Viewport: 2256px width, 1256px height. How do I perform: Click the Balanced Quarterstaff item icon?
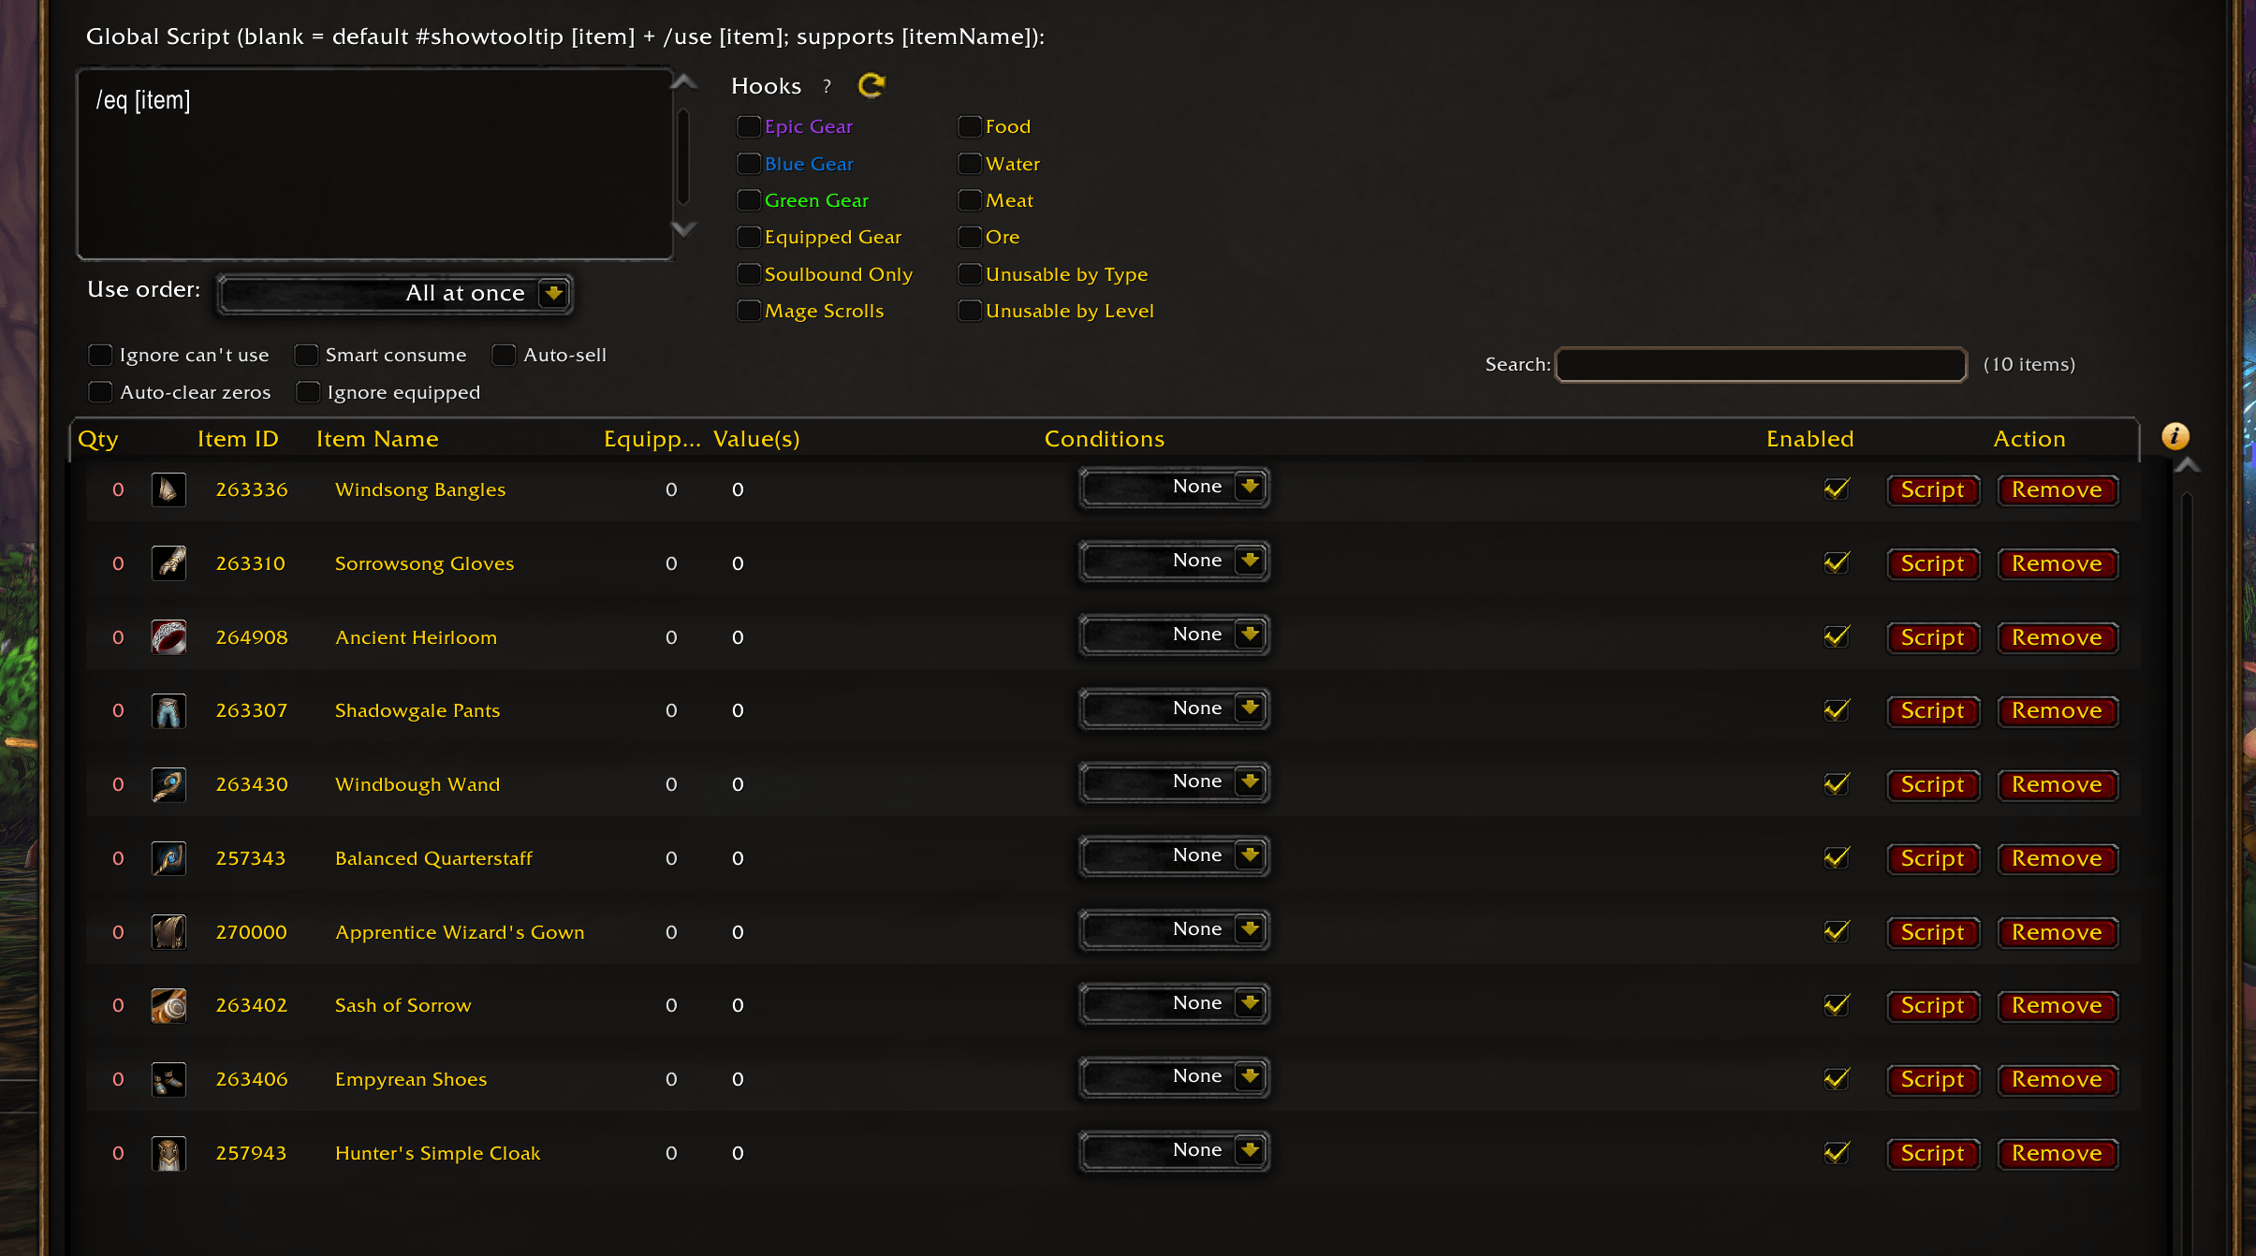point(168,858)
